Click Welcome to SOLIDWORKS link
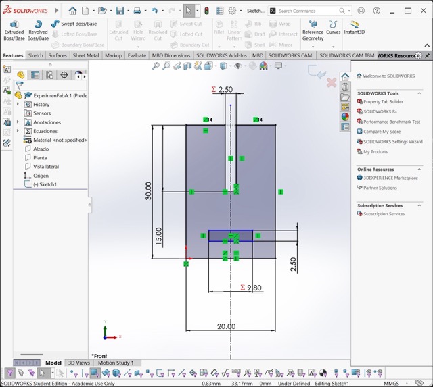Screen dimensions: 433x387 [388, 76]
